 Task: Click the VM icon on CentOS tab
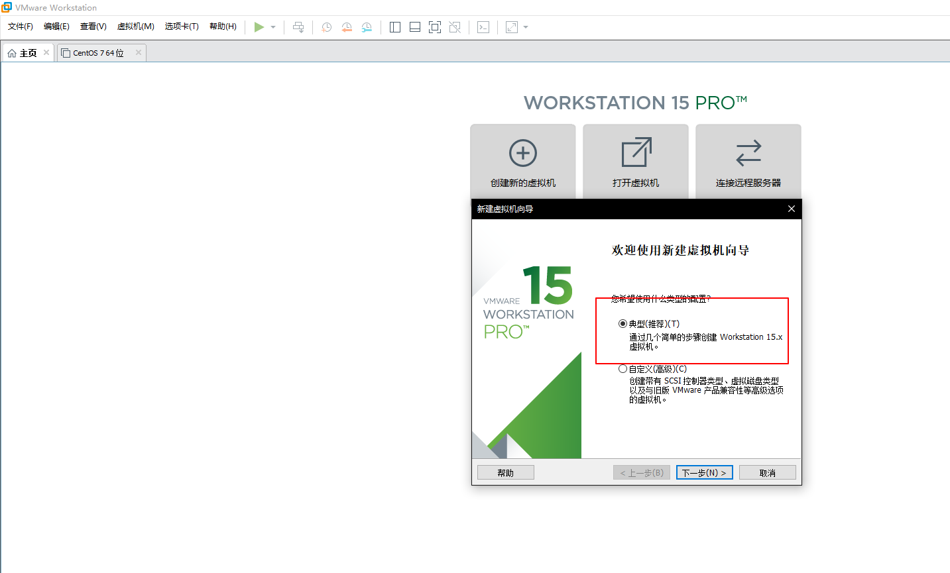66,53
